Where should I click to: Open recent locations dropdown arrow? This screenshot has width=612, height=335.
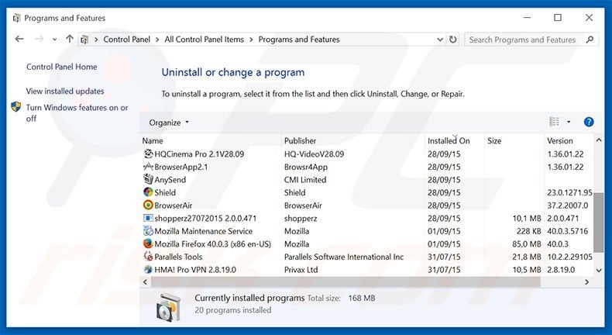[54, 40]
